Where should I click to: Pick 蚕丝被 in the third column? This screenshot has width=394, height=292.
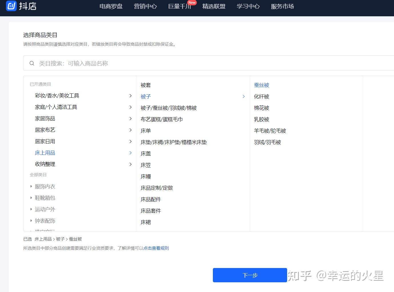click(262, 85)
